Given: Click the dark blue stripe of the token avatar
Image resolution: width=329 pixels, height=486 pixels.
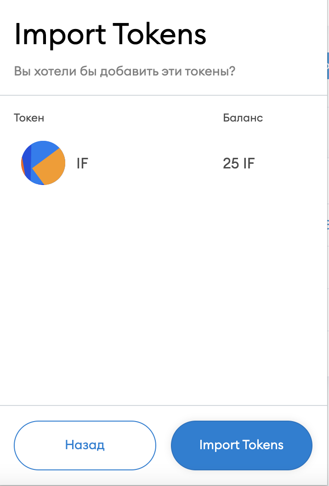Looking at the screenshot, I should coord(27,161).
